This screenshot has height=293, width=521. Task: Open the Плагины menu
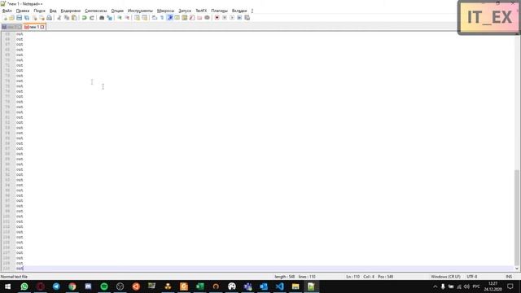(219, 11)
